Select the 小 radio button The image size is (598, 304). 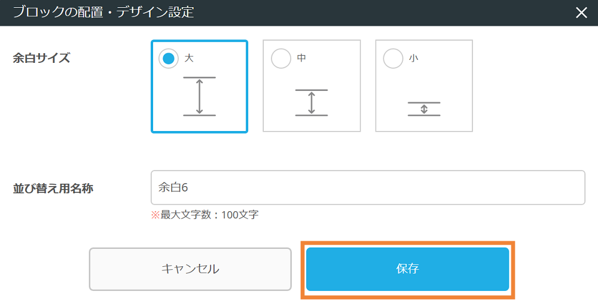click(393, 59)
